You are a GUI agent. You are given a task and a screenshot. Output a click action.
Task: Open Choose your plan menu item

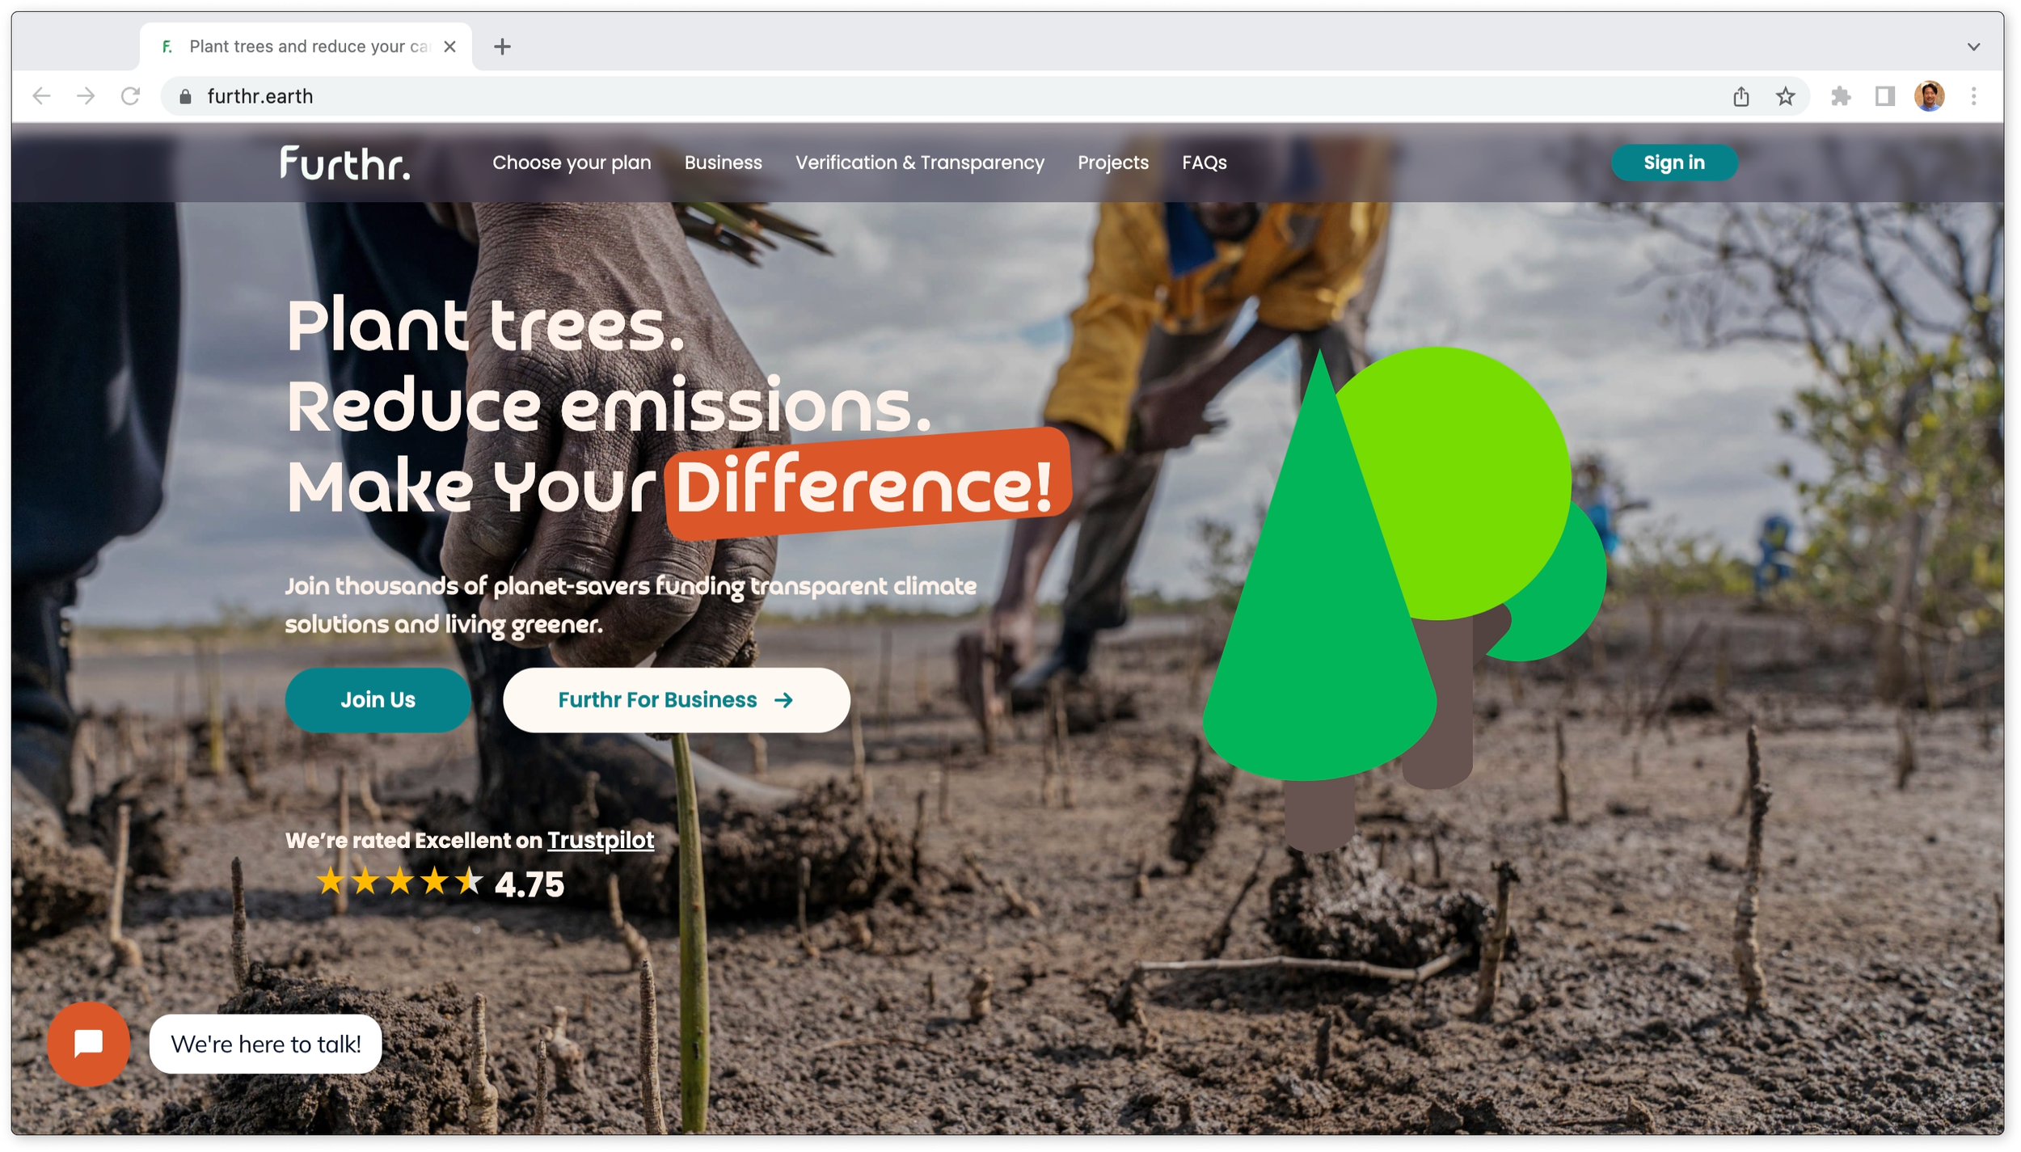pos(572,162)
